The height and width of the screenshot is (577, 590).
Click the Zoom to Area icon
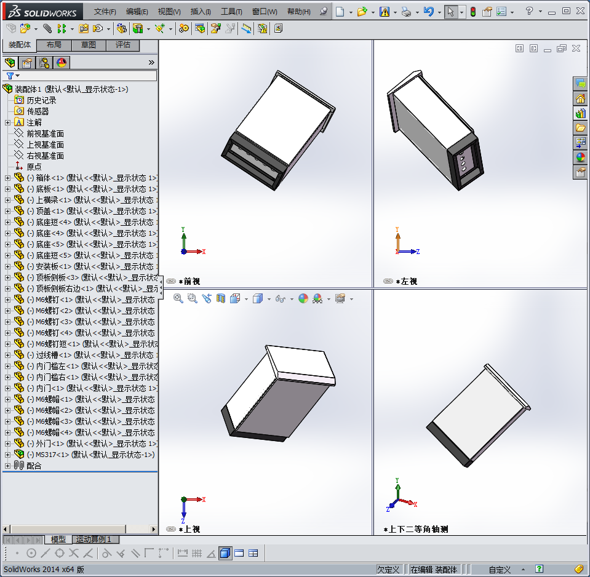[193, 299]
